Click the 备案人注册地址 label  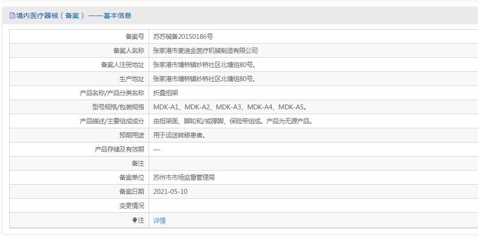(123, 65)
